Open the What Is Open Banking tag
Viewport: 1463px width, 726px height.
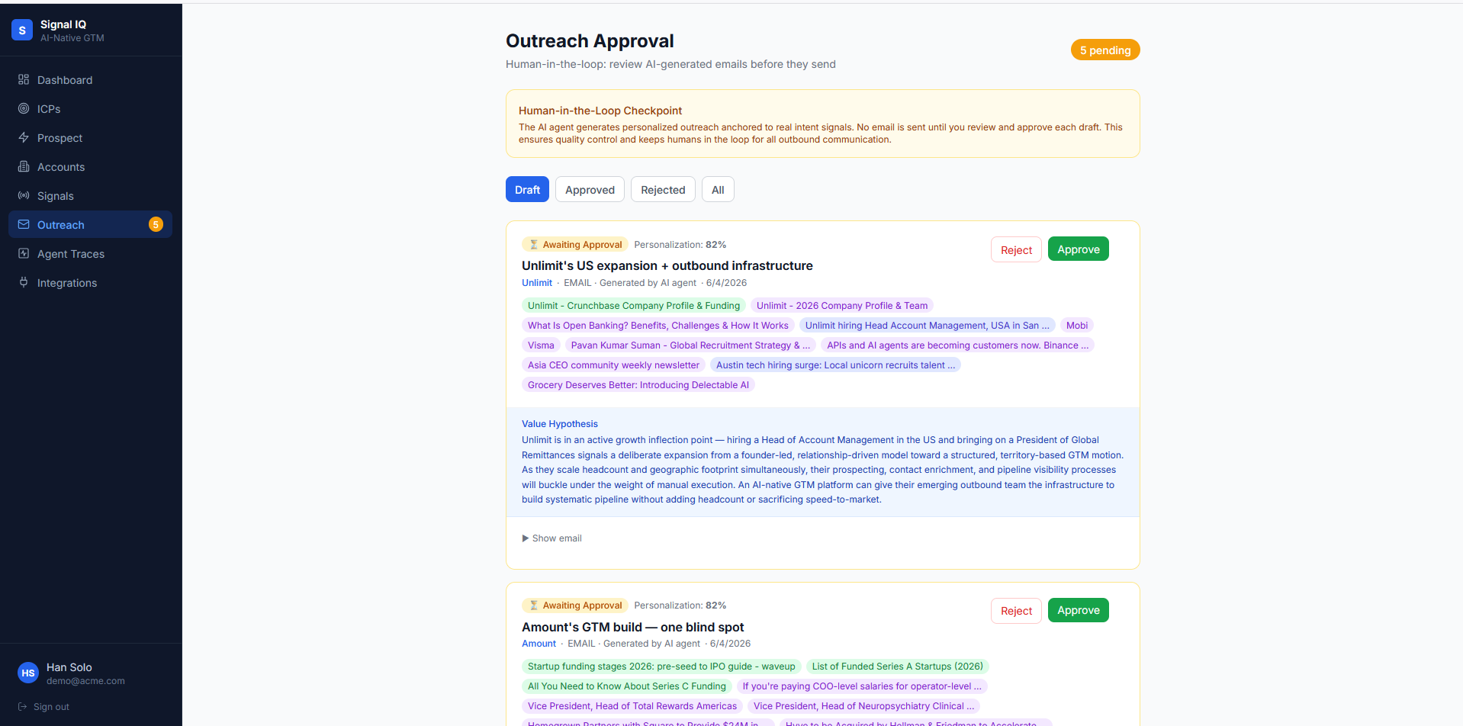[x=658, y=326]
